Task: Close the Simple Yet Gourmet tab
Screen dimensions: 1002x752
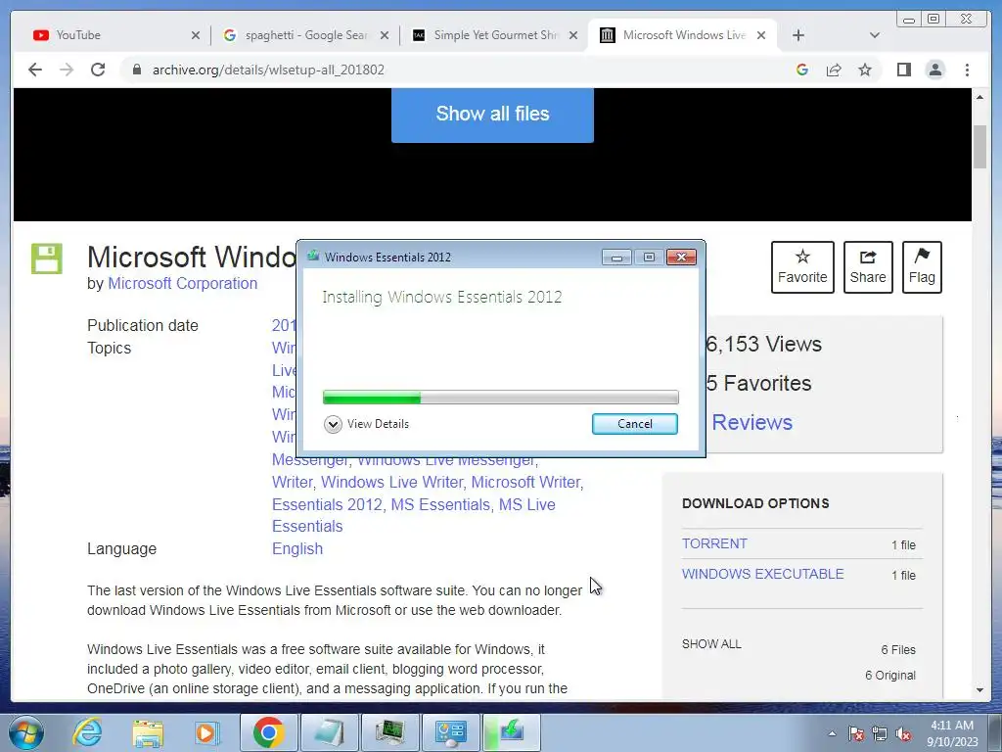Action: click(x=573, y=35)
